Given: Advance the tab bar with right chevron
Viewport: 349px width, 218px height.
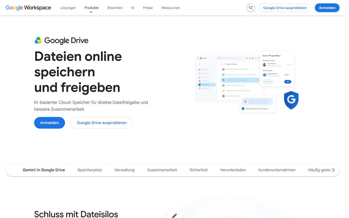Looking at the screenshot, I should (333, 170).
